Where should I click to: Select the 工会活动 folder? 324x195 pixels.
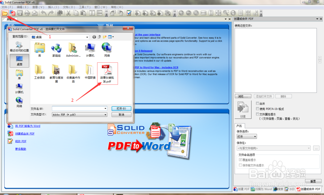point(40,72)
